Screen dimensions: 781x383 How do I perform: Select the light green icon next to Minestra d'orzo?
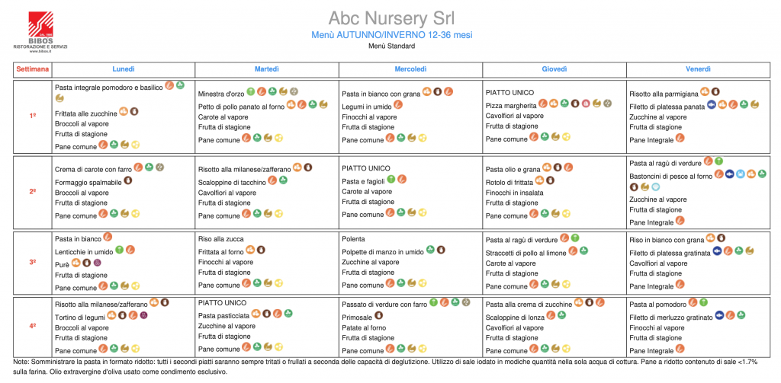250,91
